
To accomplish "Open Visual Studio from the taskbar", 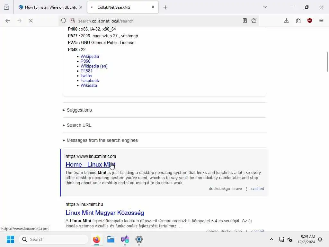I will [125, 239].
